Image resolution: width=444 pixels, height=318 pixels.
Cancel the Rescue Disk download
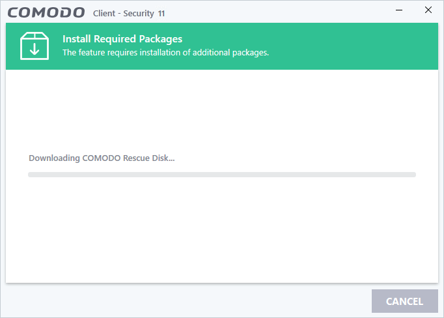pos(405,301)
